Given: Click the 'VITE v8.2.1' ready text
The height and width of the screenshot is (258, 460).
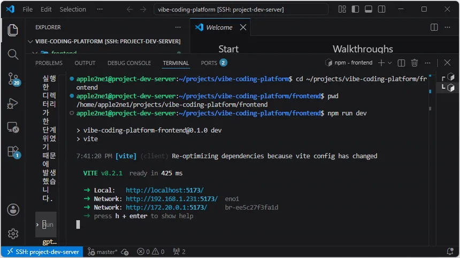Looking at the screenshot, I should (103, 173).
